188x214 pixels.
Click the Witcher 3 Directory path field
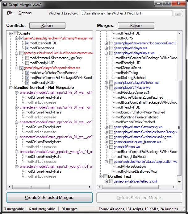click(126, 13)
